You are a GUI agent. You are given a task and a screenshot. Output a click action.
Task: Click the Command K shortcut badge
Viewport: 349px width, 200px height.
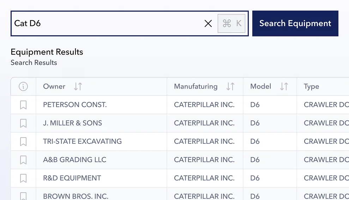(231, 24)
